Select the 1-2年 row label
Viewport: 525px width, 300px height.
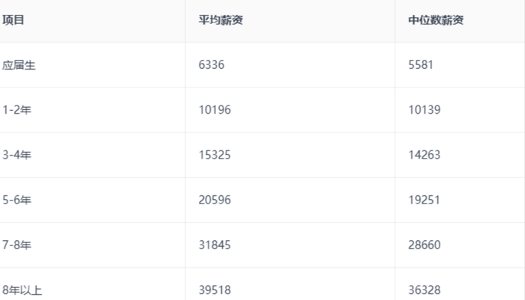click(x=17, y=110)
